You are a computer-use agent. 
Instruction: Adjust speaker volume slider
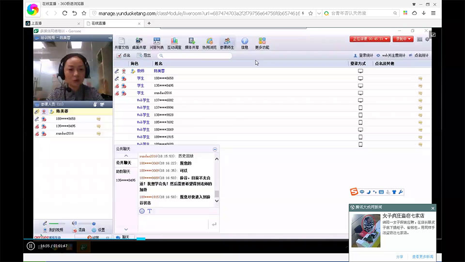click(87, 223)
